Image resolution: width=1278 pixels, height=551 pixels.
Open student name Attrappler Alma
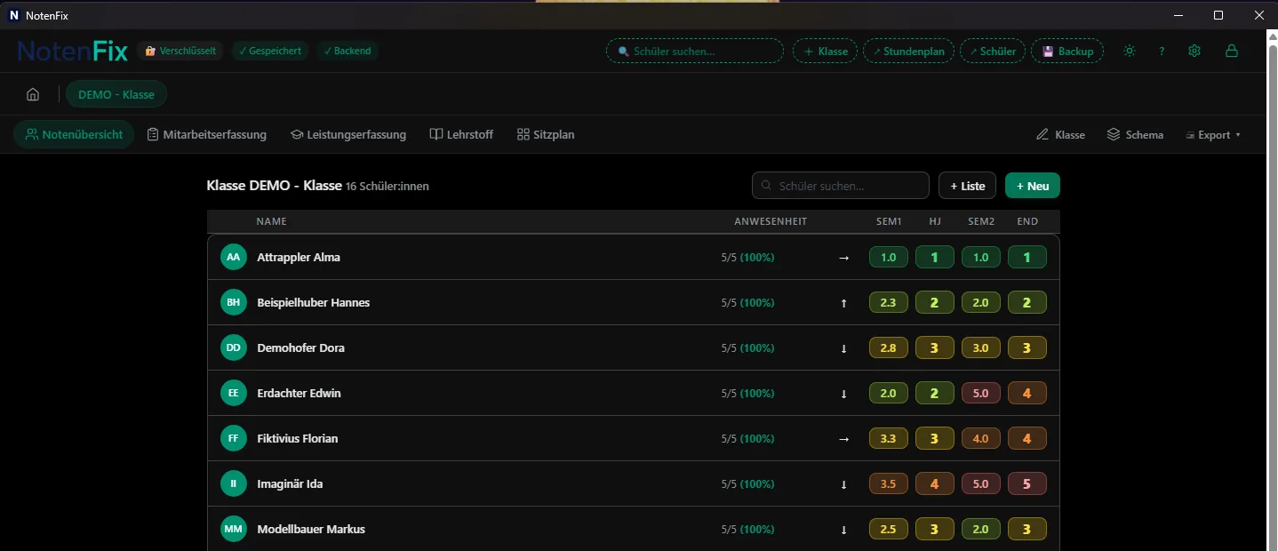tap(299, 257)
